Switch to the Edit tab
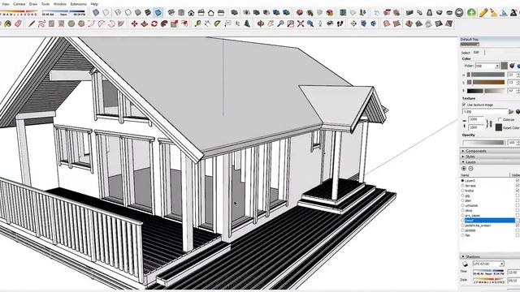 (476, 52)
